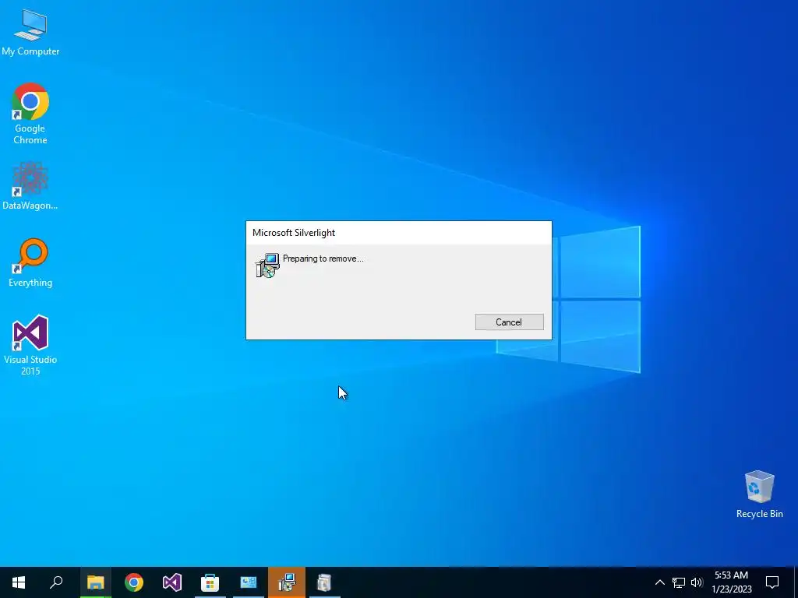Click the last uninstaller taskbar icon
This screenshot has height=598, width=798.
click(x=324, y=582)
